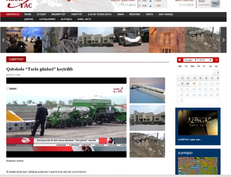This screenshot has width=231, height=177.
Task: Open carousel thumbnail of Petra monument
Action: [167, 40]
